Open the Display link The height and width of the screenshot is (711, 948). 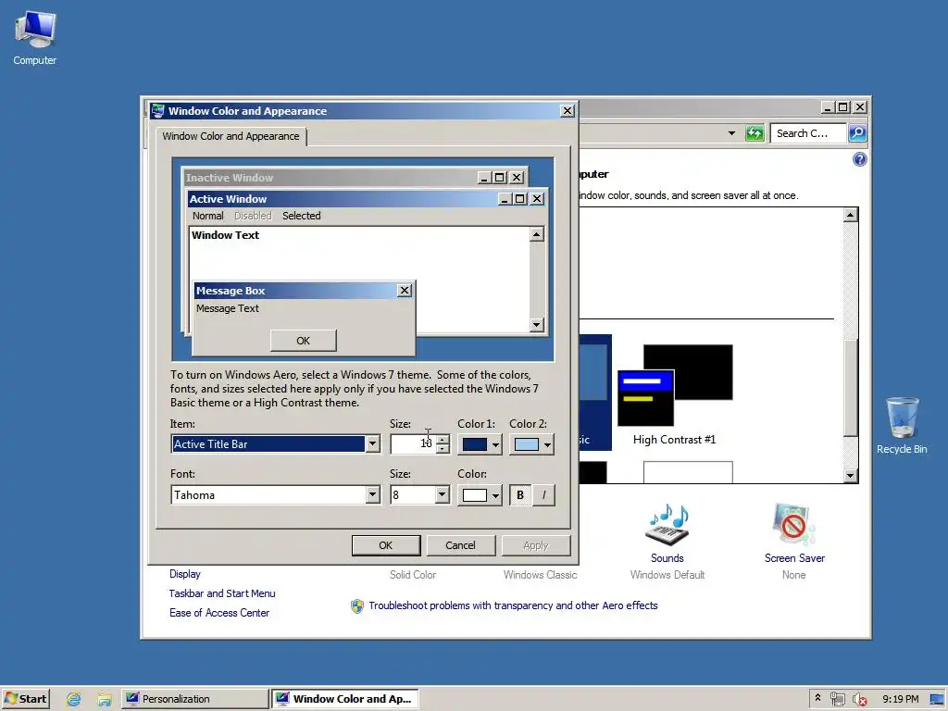(x=185, y=574)
